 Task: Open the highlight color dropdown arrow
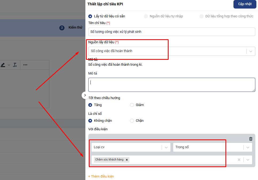9,65
